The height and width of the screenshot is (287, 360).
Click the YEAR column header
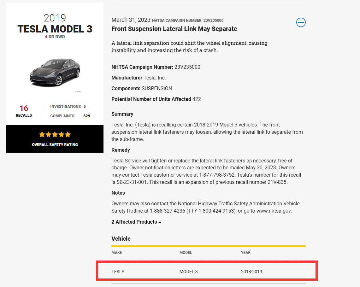(x=246, y=253)
